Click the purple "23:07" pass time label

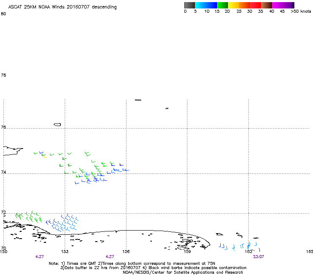click(258, 257)
